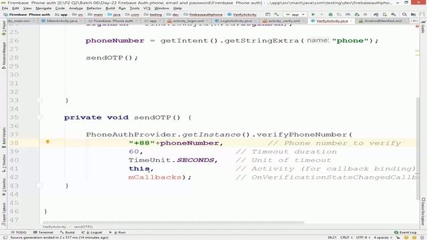Toggle tool window bars icon in status bar

(x=5, y=237)
